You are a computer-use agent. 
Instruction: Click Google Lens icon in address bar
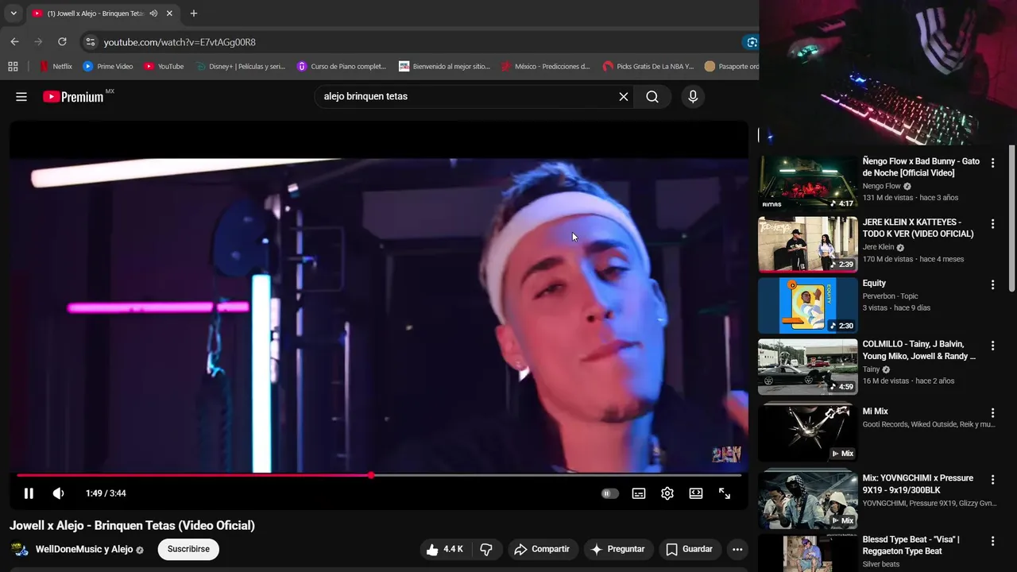click(752, 42)
